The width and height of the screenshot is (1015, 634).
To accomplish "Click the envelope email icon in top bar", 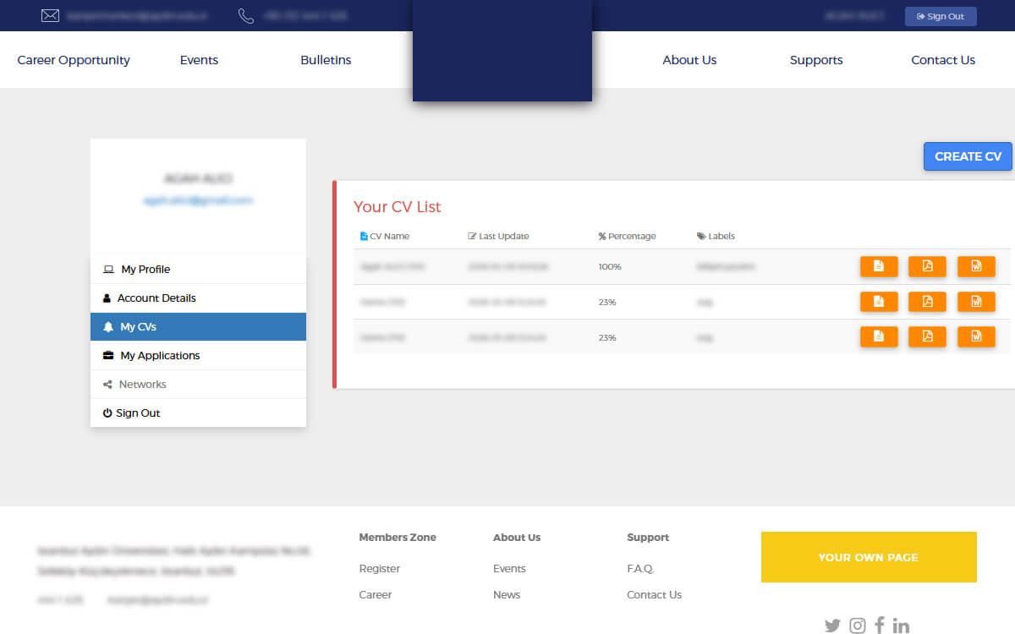I will 50,16.
